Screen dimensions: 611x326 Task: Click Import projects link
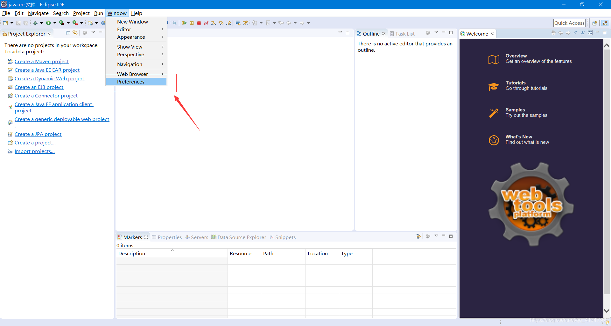35,151
